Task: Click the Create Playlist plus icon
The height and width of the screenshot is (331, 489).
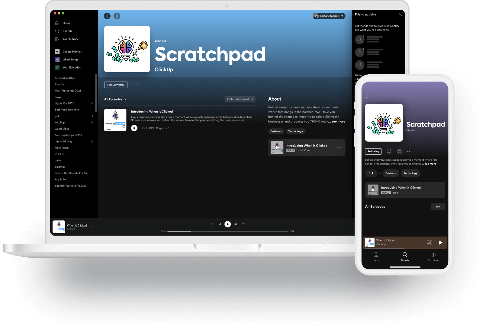Action: [57, 52]
